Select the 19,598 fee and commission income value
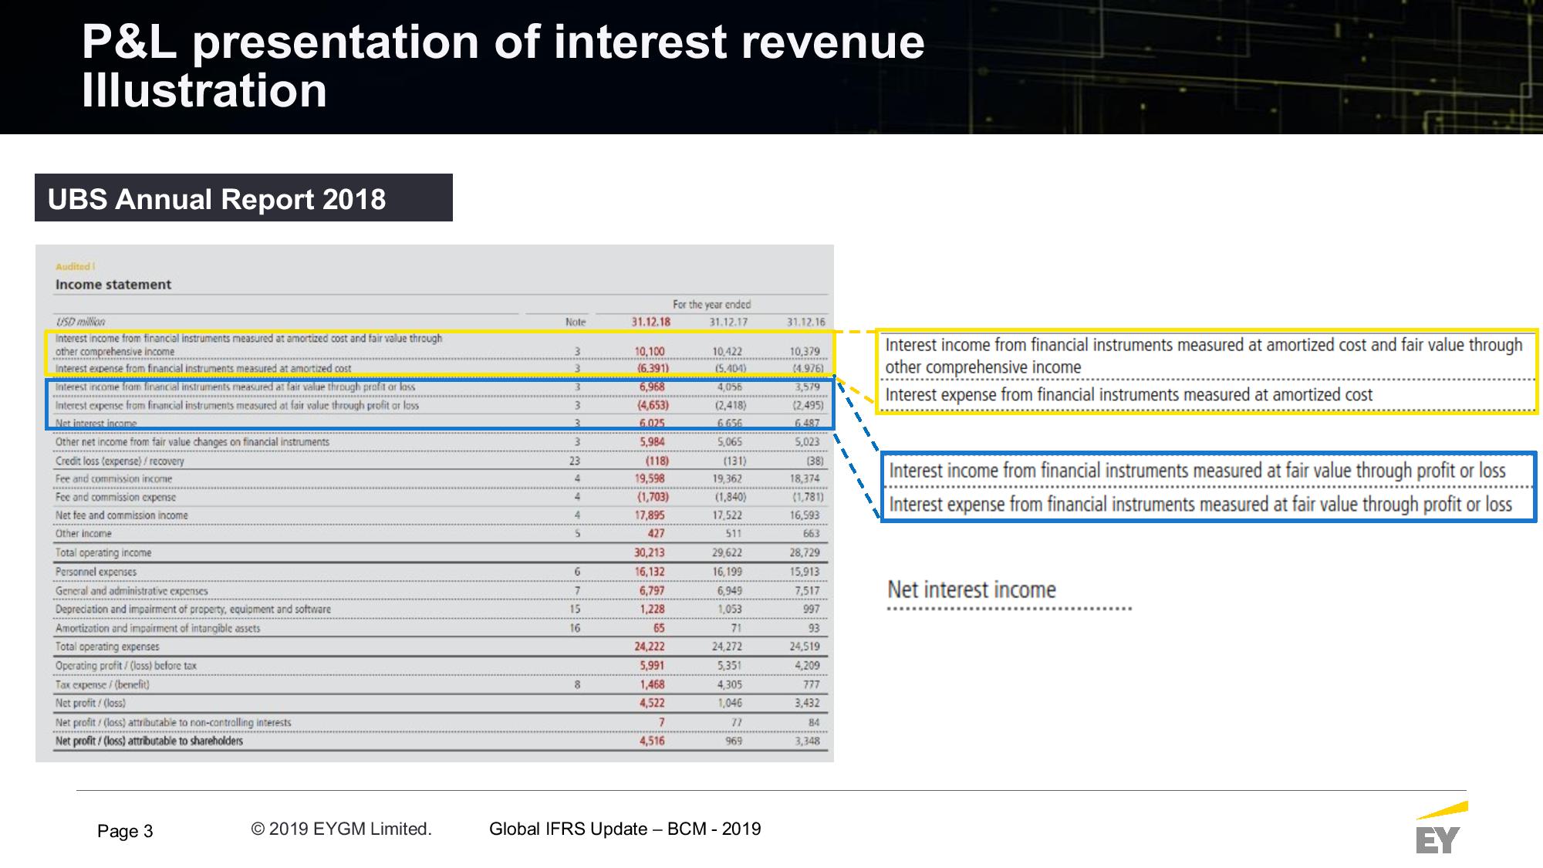Screen dimensions: 1543x868 (x=650, y=479)
